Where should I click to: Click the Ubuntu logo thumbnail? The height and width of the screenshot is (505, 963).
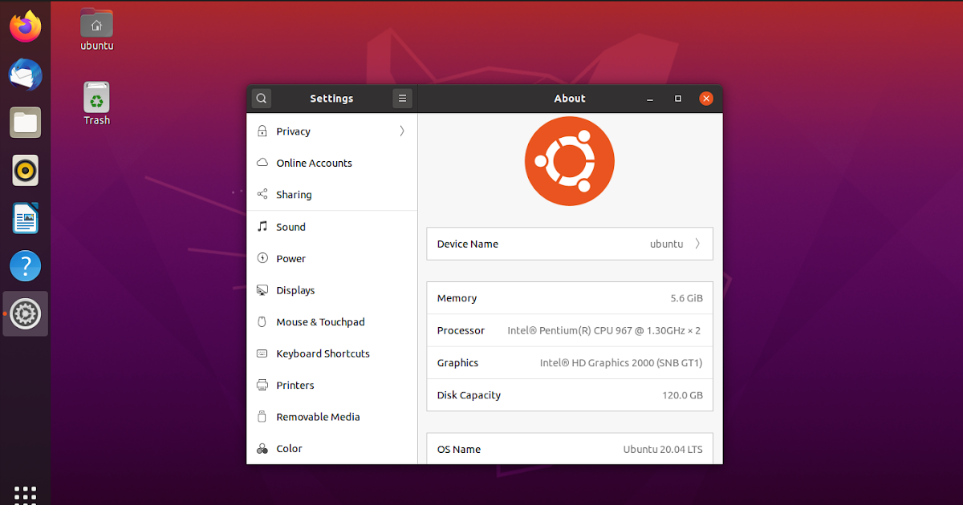(569, 160)
